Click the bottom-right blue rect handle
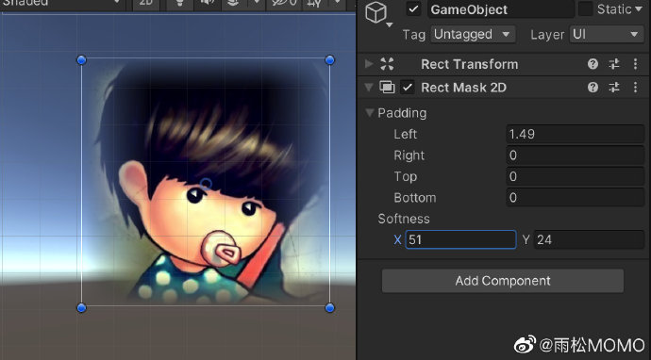Screen dimensions: 651x360 pyautogui.click(x=329, y=308)
